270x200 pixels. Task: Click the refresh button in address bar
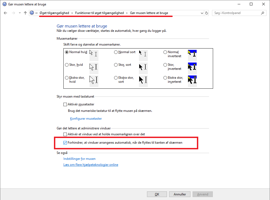point(207,13)
